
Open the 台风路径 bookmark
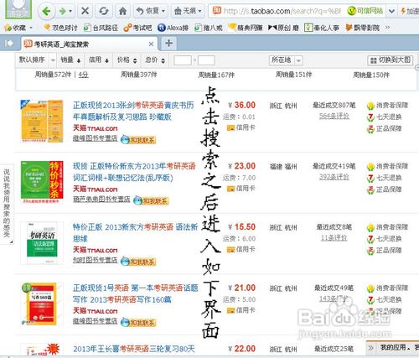click(101, 28)
